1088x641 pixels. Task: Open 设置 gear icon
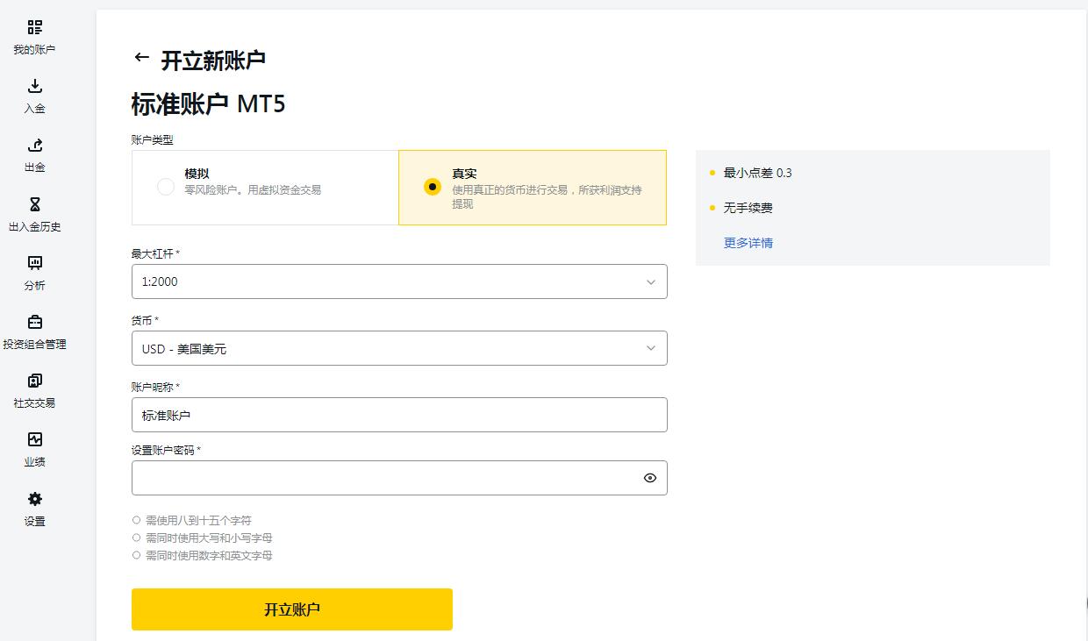click(x=34, y=499)
